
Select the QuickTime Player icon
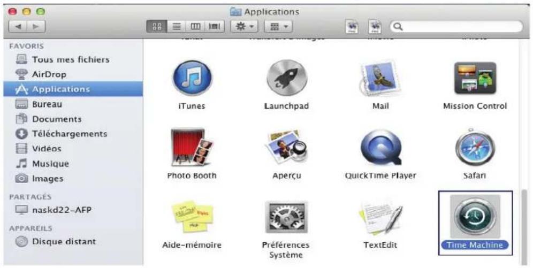coord(380,148)
